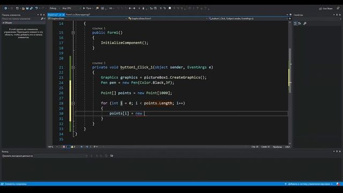The image size is (343, 193).
Task: Click the Стр line number indicator
Action: tap(255, 147)
